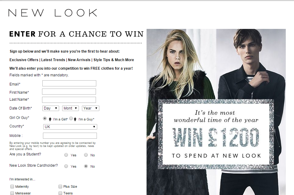Open the Day of birth dropdown

[51, 108]
